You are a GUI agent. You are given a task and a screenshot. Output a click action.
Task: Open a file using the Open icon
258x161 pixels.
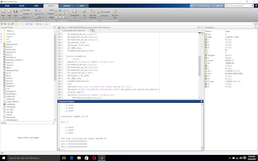pyautogui.click(x=9, y=11)
